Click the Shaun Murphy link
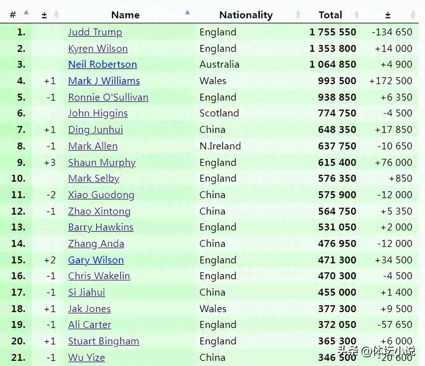The width and height of the screenshot is (425, 366). (102, 163)
